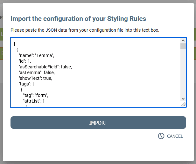
Task: Click the CANCEL link text
Action: pyautogui.click(x=175, y=136)
